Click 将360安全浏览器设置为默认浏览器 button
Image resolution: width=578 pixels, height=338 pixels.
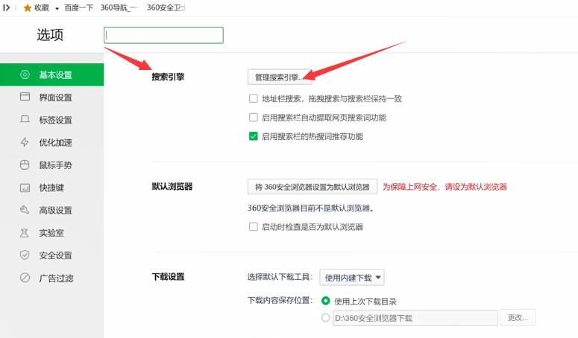coord(312,187)
